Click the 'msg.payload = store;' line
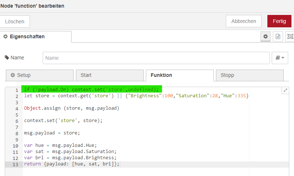 pyautogui.click(x=52, y=133)
